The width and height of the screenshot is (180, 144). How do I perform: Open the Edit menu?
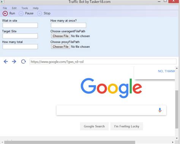pos(14,8)
